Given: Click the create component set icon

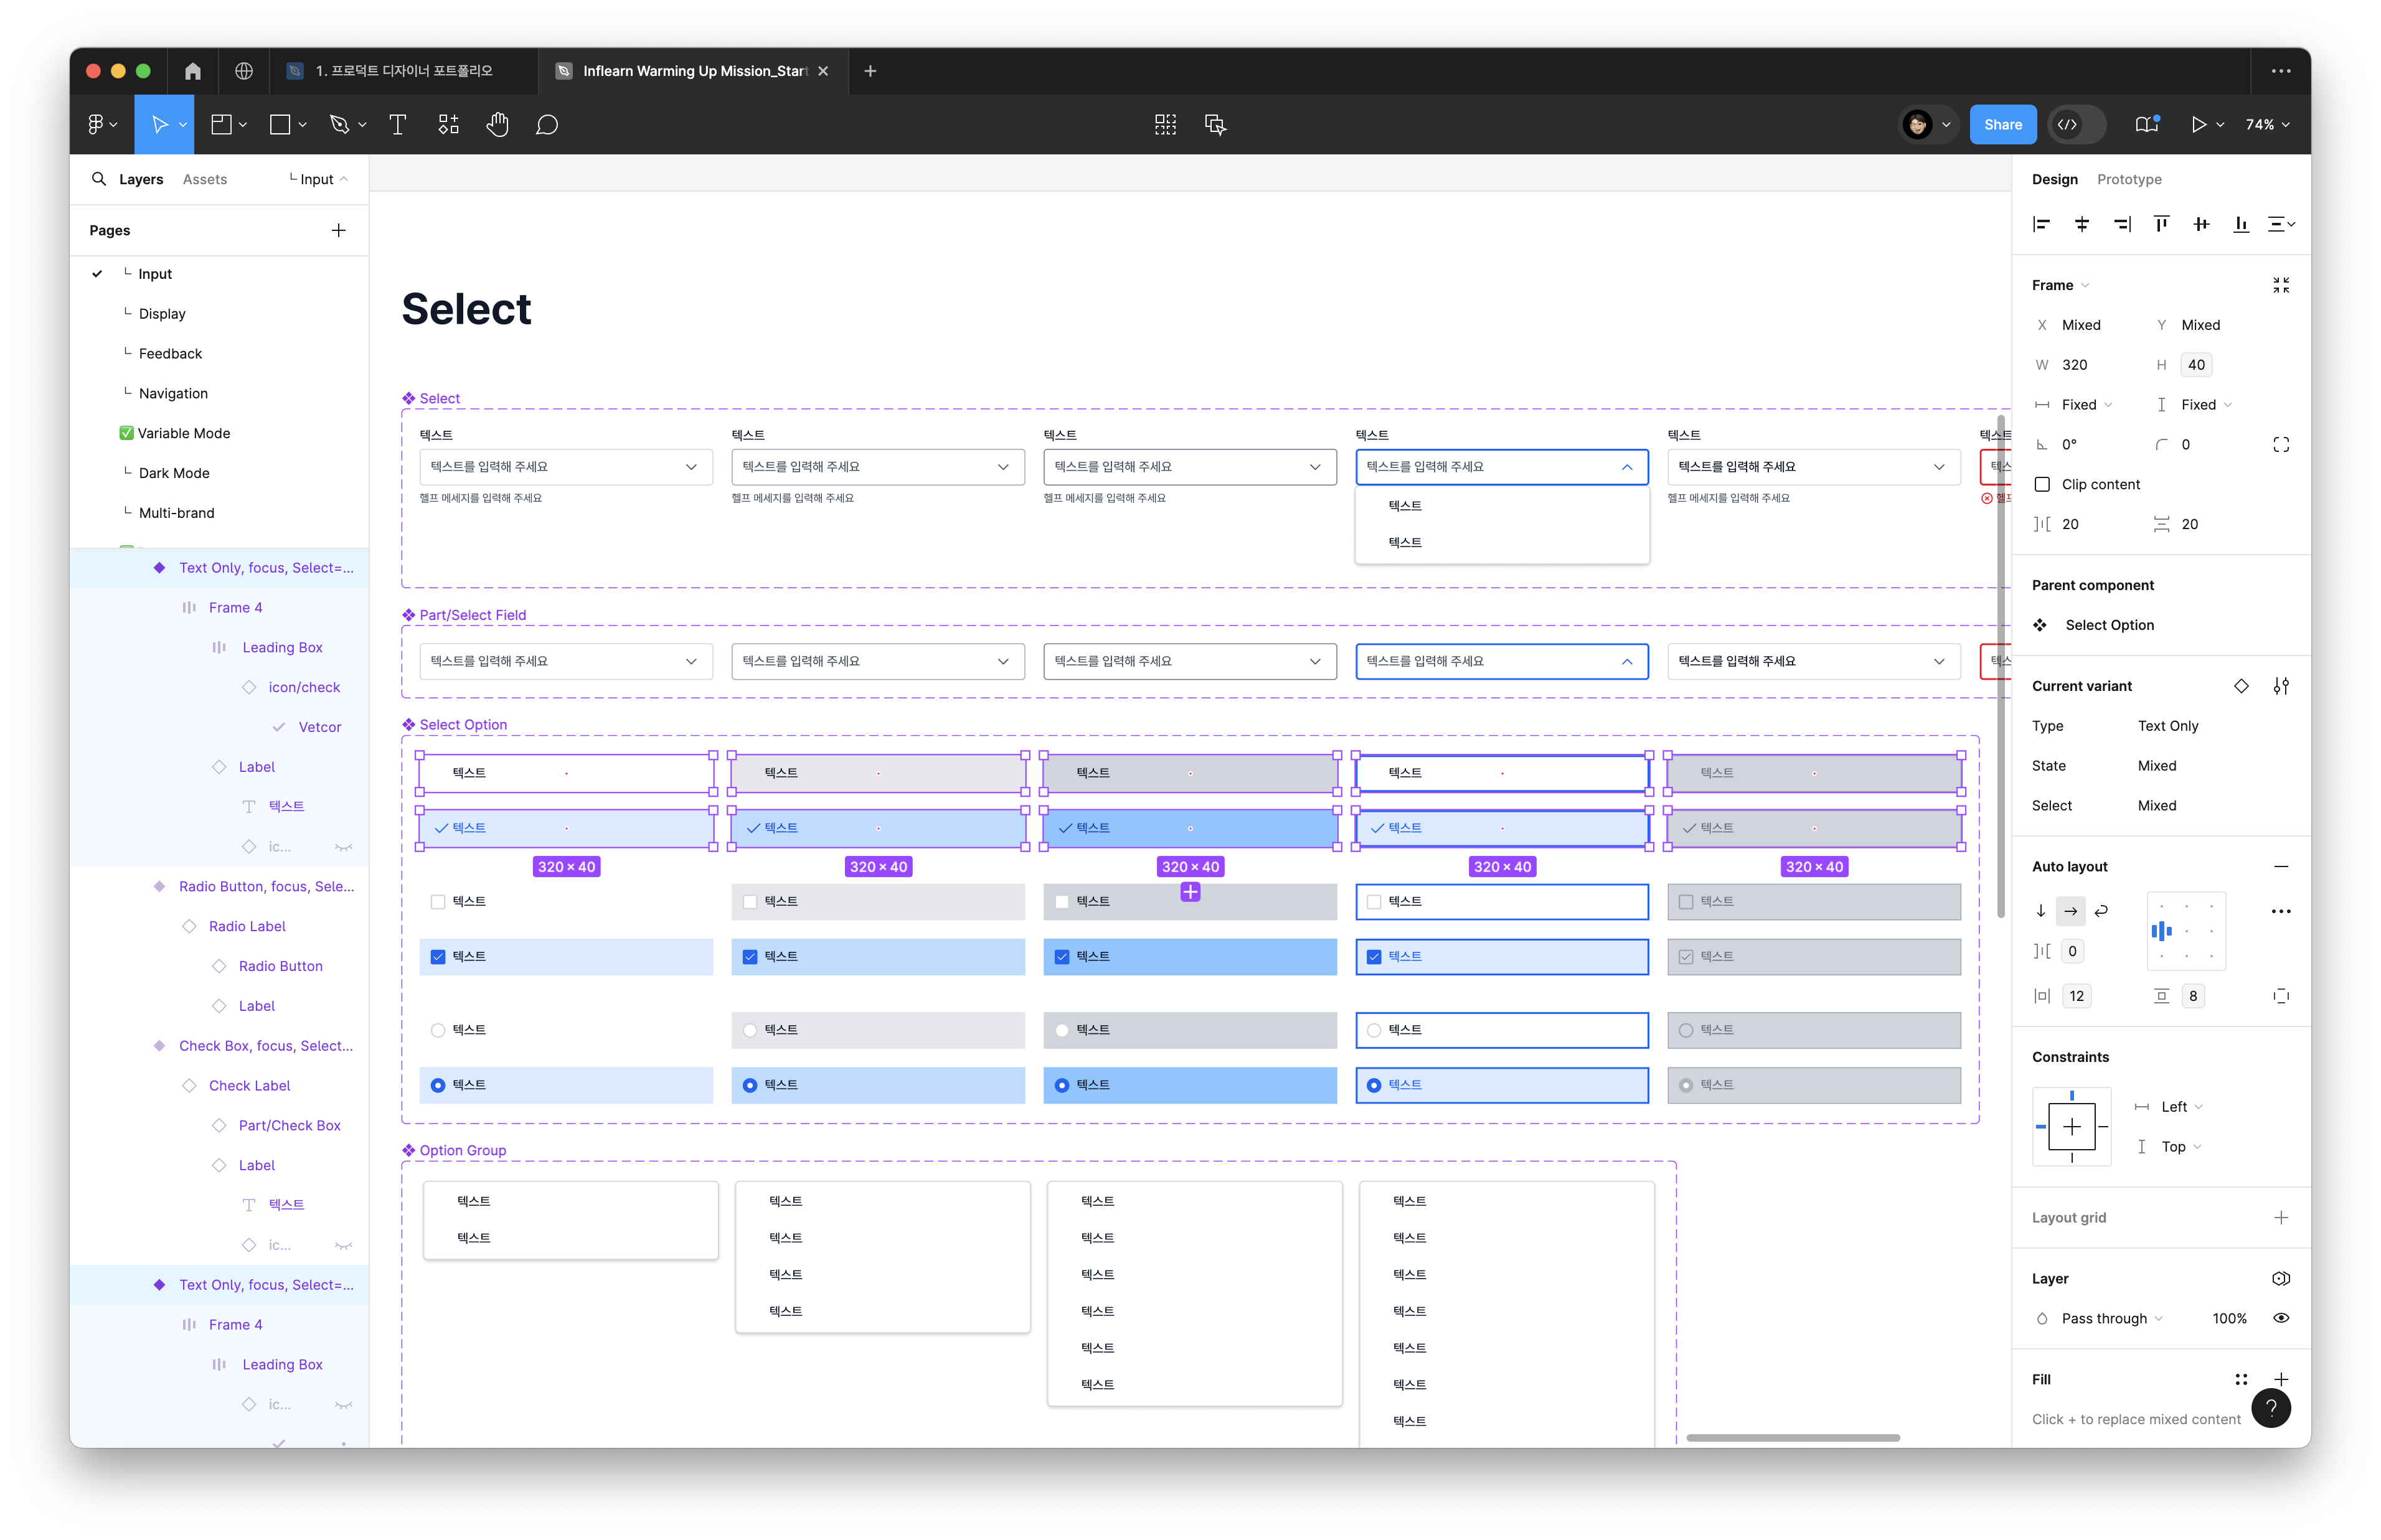Looking at the screenshot, I should click(x=1215, y=124).
